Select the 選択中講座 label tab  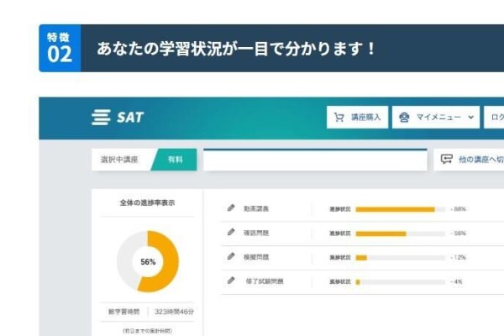pos(119,160)
